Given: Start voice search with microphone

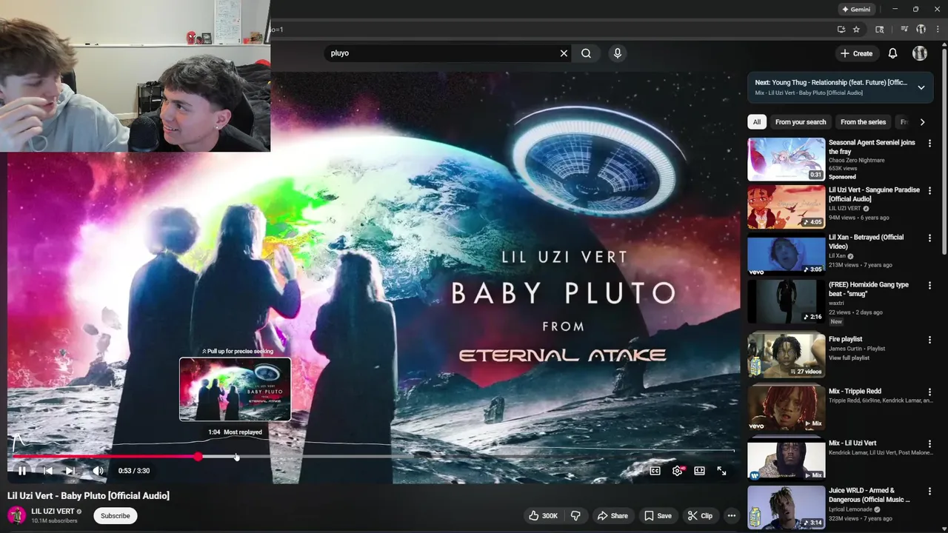Looking at the screenshot, I should pyautogui.click(x=617, y=53).
